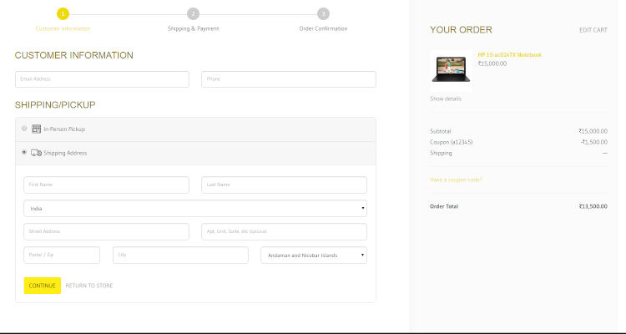Click step 3 Order Confirmation circle

tap(323, 13)
